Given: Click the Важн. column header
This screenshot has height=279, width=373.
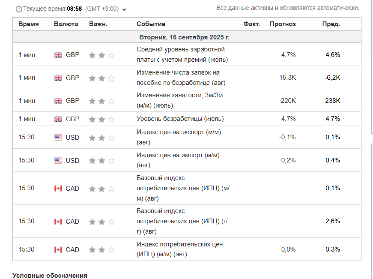Looking at the screenshot, I should pyautogui.click(x=98, y=24).
